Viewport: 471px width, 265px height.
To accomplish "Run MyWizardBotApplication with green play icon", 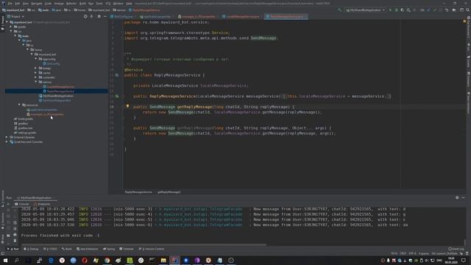I will 390,10.
